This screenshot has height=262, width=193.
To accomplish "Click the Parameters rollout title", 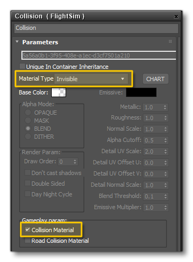I will point(40,42).
